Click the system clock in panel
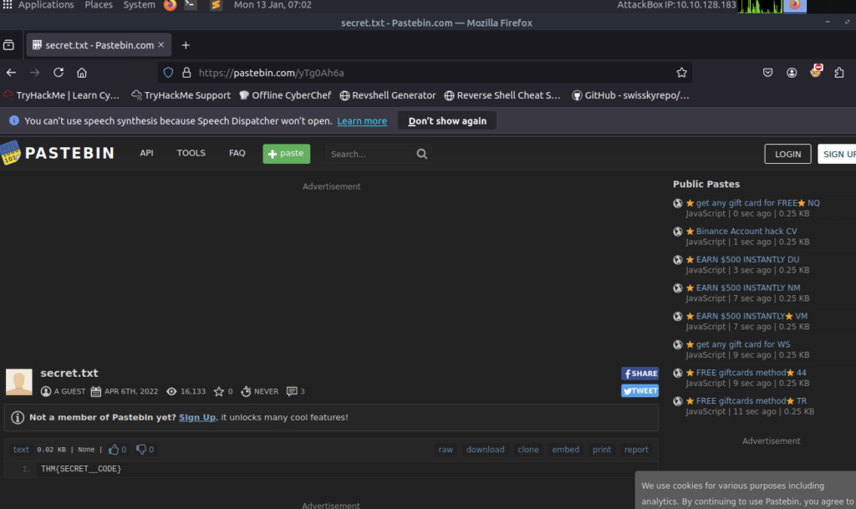Screen dimensions: 856x509 tap(273, 5)
